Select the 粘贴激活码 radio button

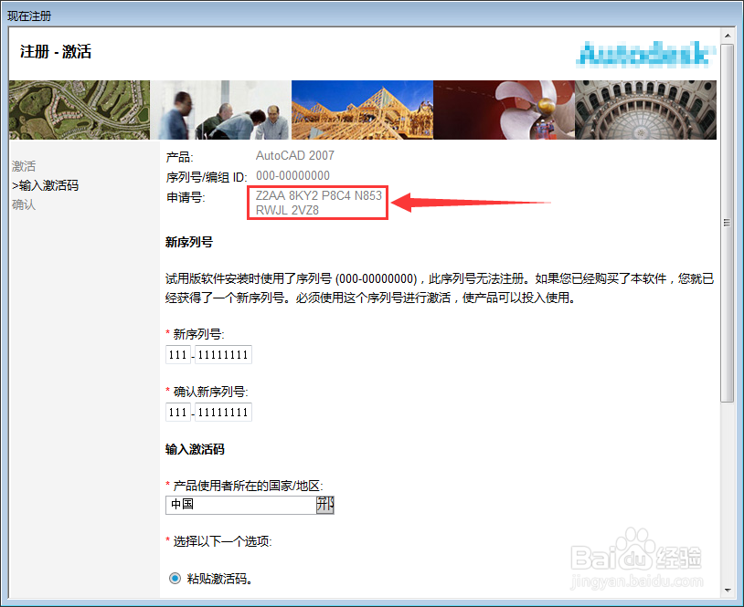175,579
